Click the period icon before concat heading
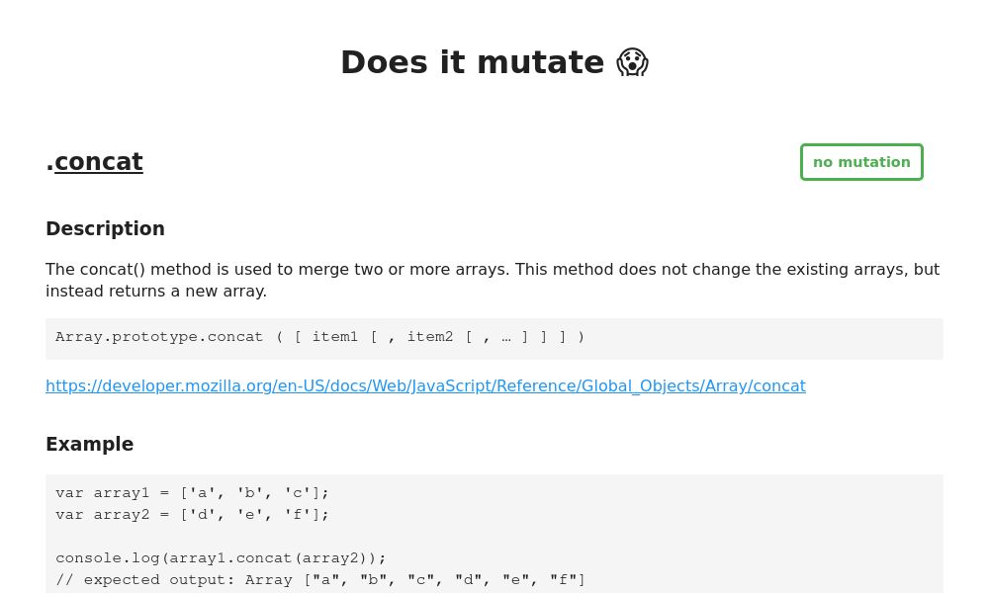This screenshot has height=593, width=989. [49, 162]
